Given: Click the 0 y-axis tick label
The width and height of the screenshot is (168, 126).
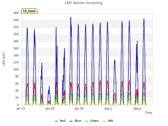Looking at the screenshot, I should (x=18, y=105).
